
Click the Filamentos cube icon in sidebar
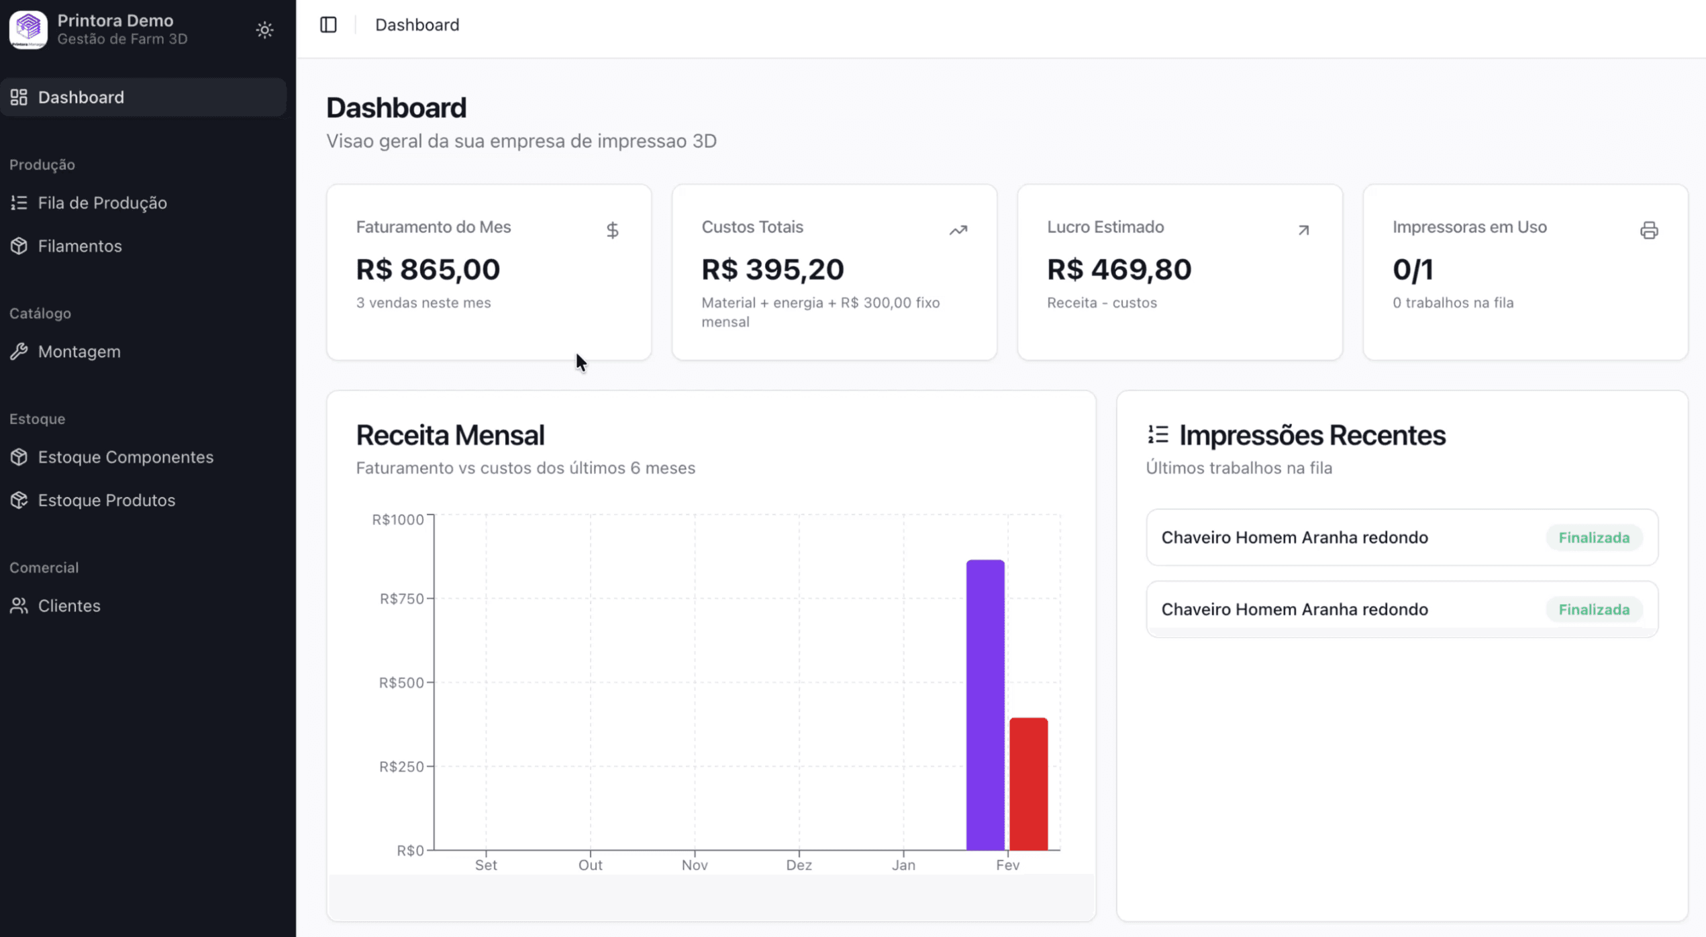[19, 246]
